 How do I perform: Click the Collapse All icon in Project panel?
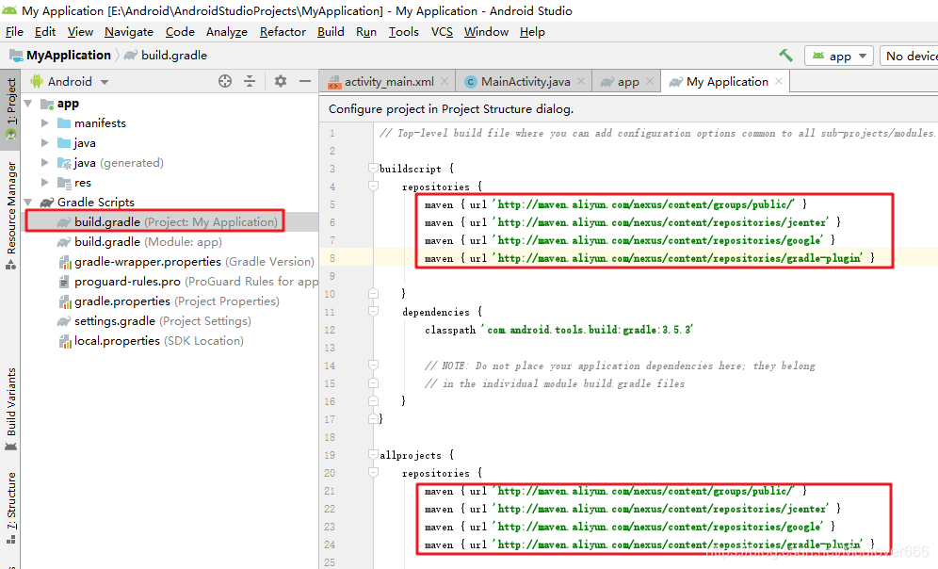coord(250,81)
